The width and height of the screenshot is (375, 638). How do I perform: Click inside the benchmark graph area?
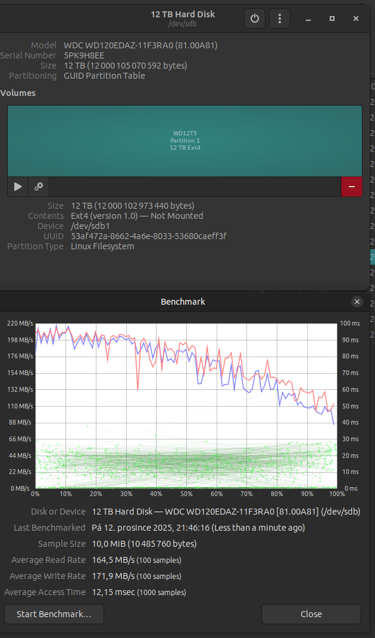click(x=186, y=405)
